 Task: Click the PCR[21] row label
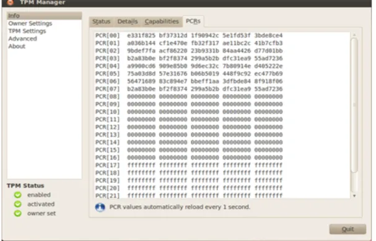107,196
